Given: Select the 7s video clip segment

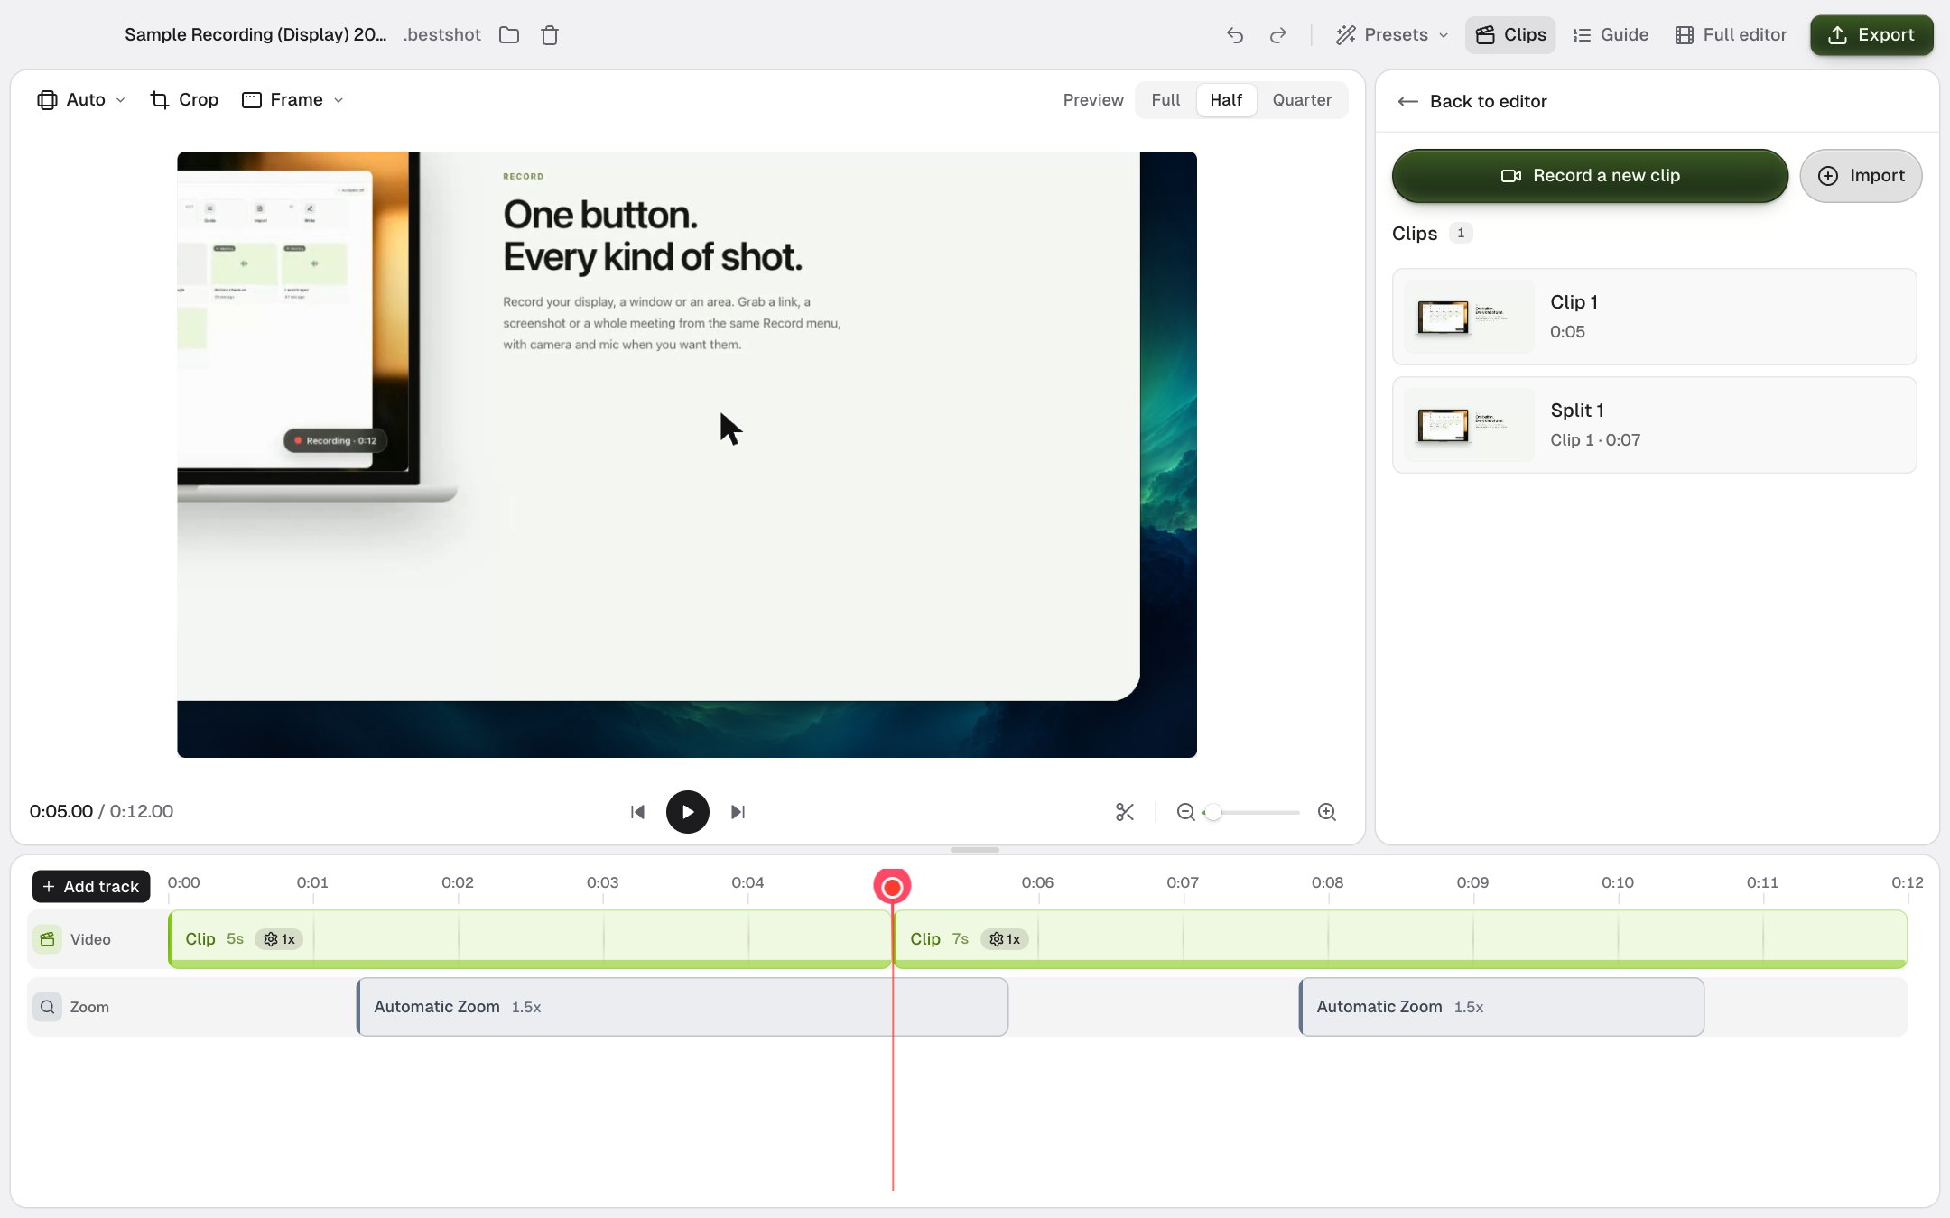Looking at the screenshot, I should point(1400,939).
